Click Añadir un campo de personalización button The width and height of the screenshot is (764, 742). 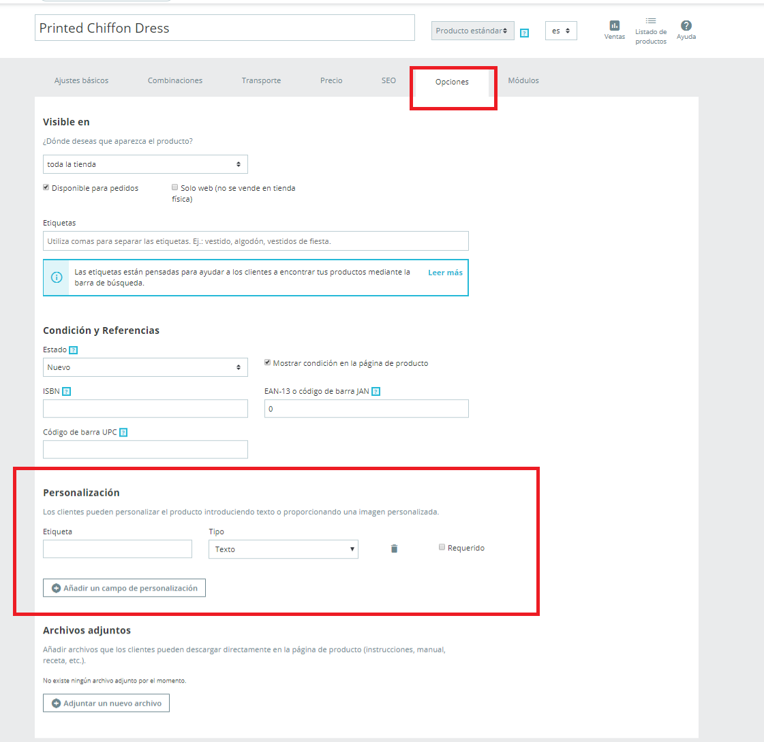tap(124, 587)
